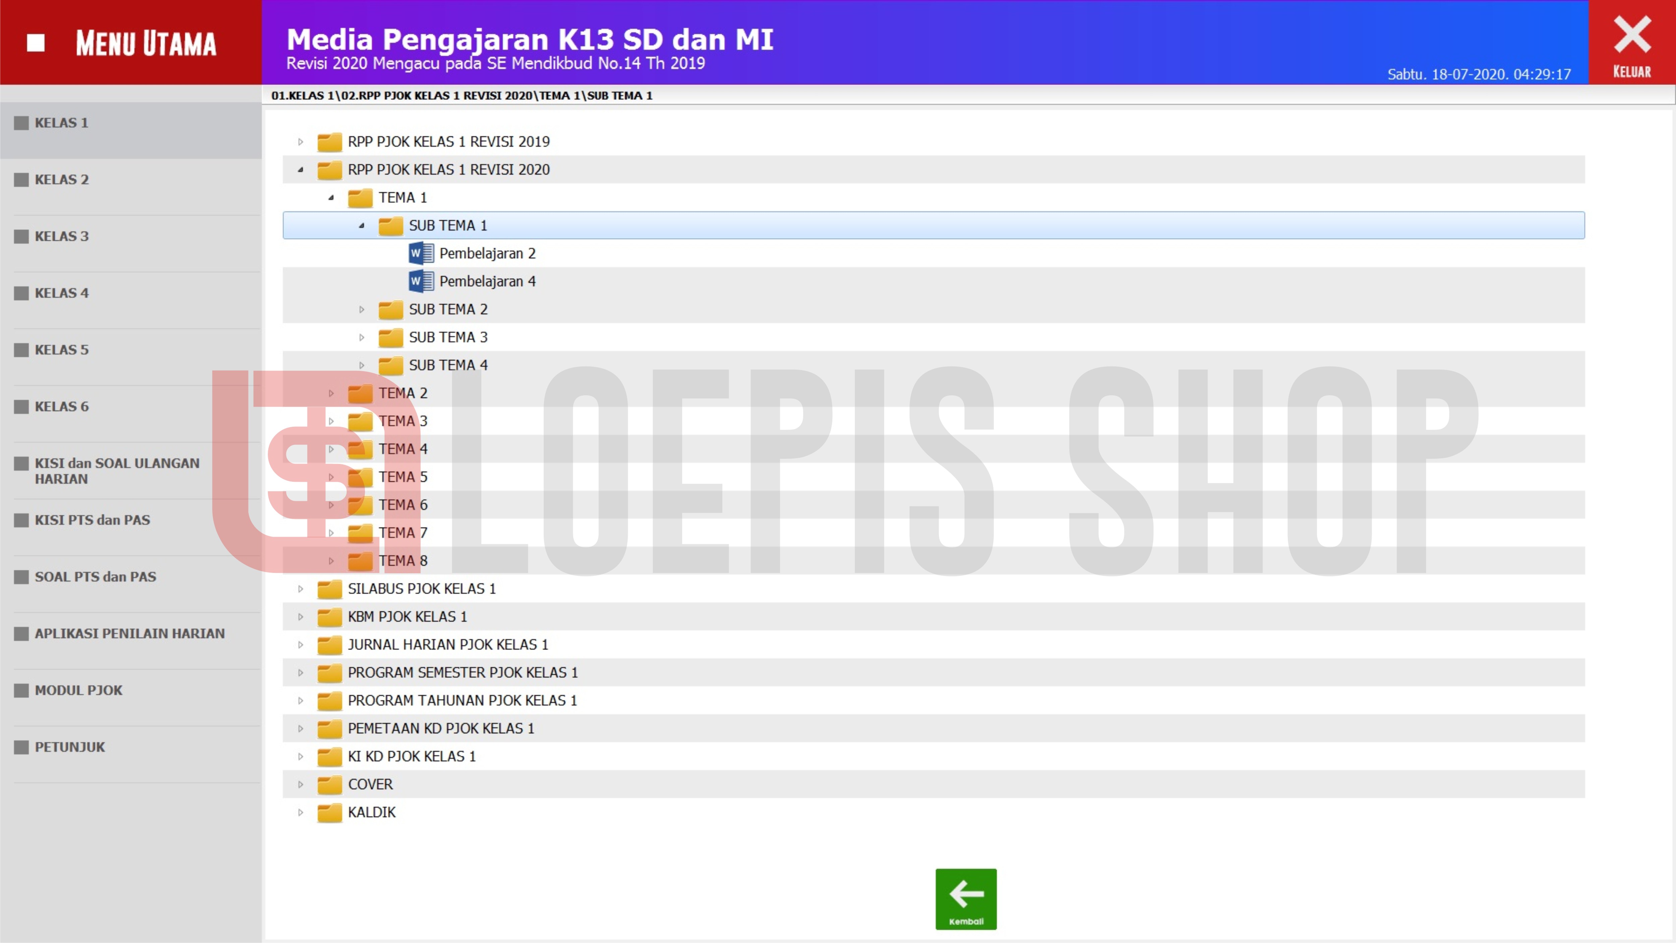1676x943 pixels.
Task: Collapse the SUB TEMA 1 node
Action: 362,226
